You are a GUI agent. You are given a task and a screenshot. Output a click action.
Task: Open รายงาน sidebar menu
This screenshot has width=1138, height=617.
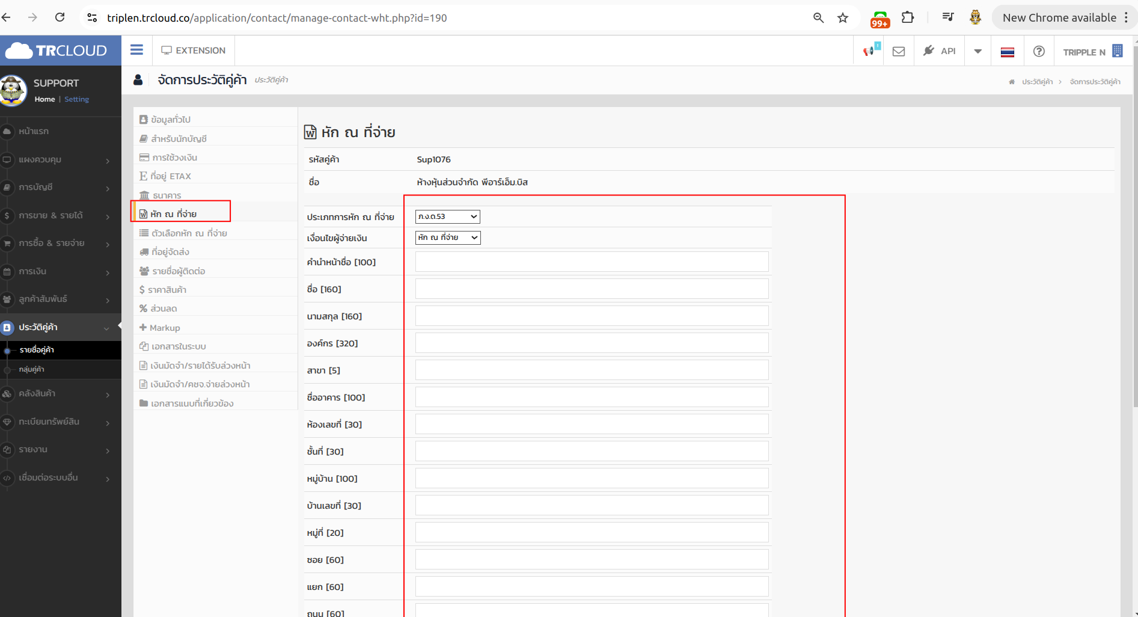(60, 449)
